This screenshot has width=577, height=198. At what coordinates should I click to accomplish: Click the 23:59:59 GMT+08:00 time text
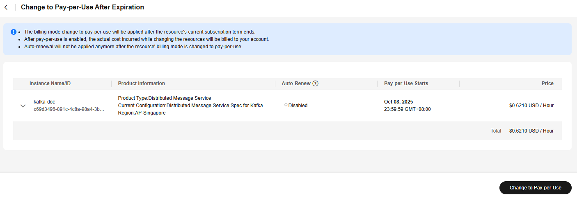click(408, 109)
